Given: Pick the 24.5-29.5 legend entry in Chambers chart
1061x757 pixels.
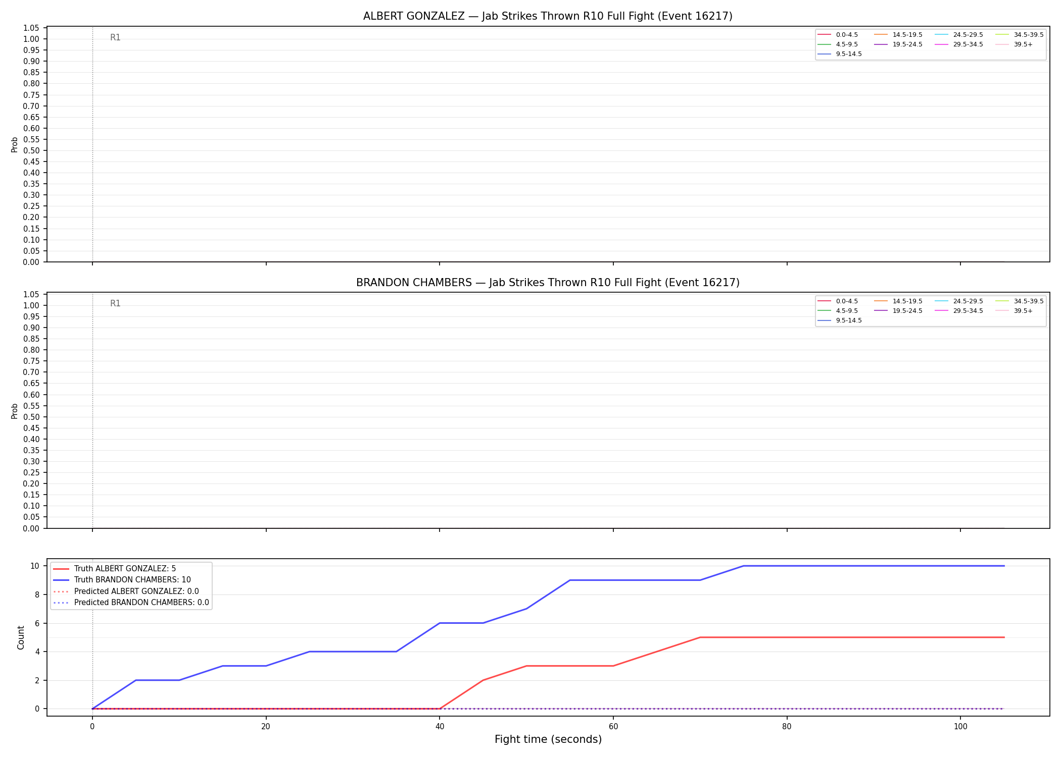Looking at the screenshot, I should [958, 301].
